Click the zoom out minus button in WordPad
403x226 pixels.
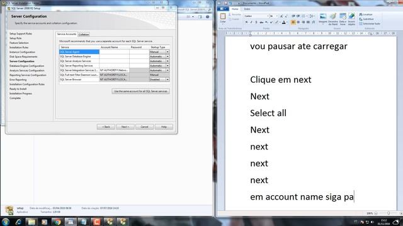point(376,213)
